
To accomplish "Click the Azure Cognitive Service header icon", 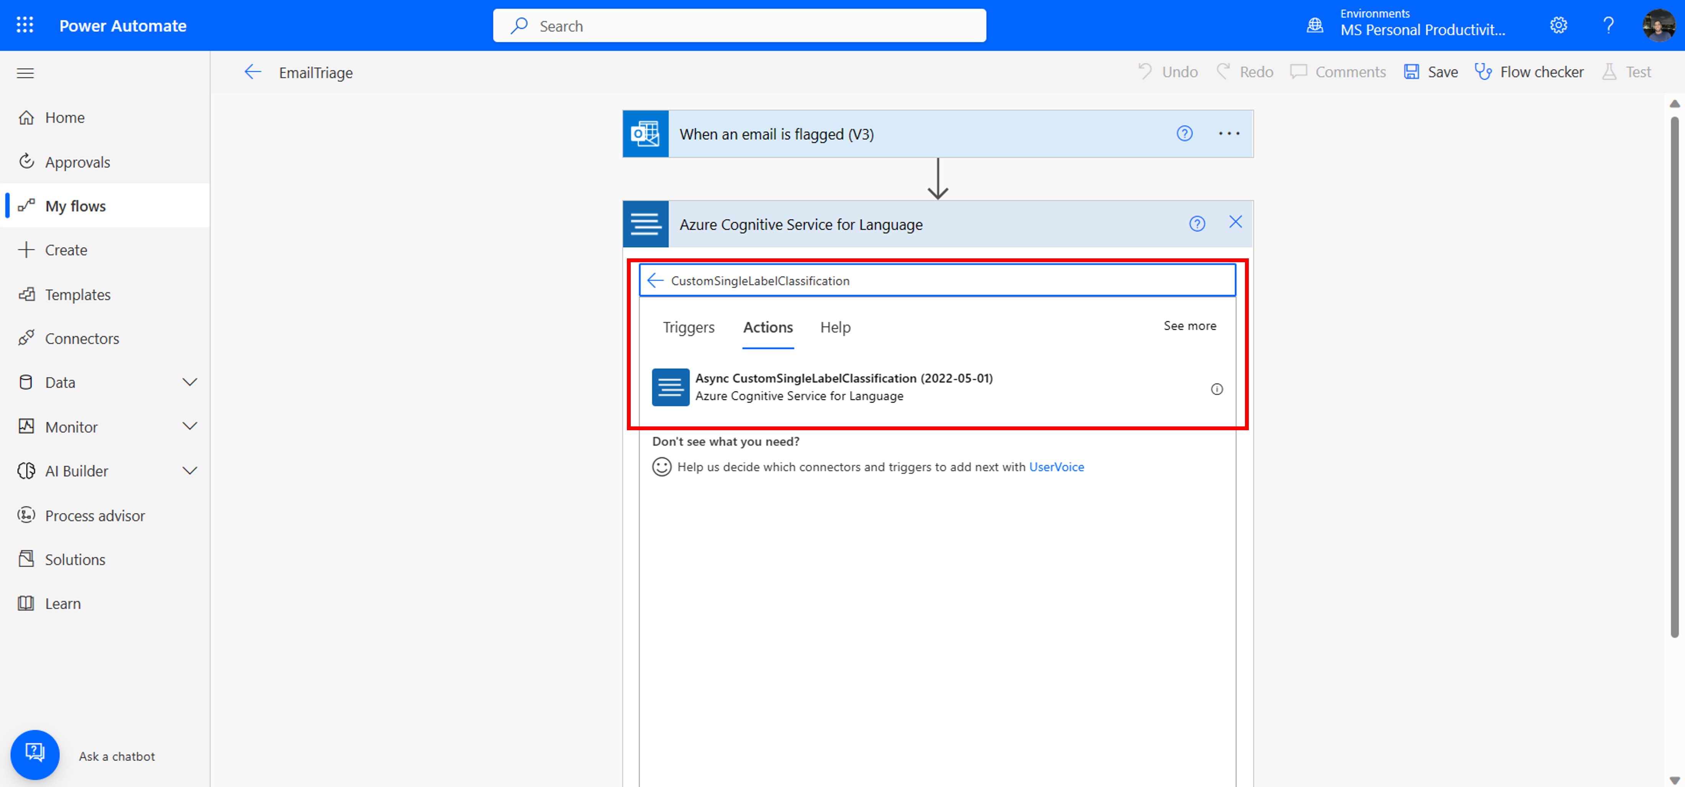I will 646,224.
